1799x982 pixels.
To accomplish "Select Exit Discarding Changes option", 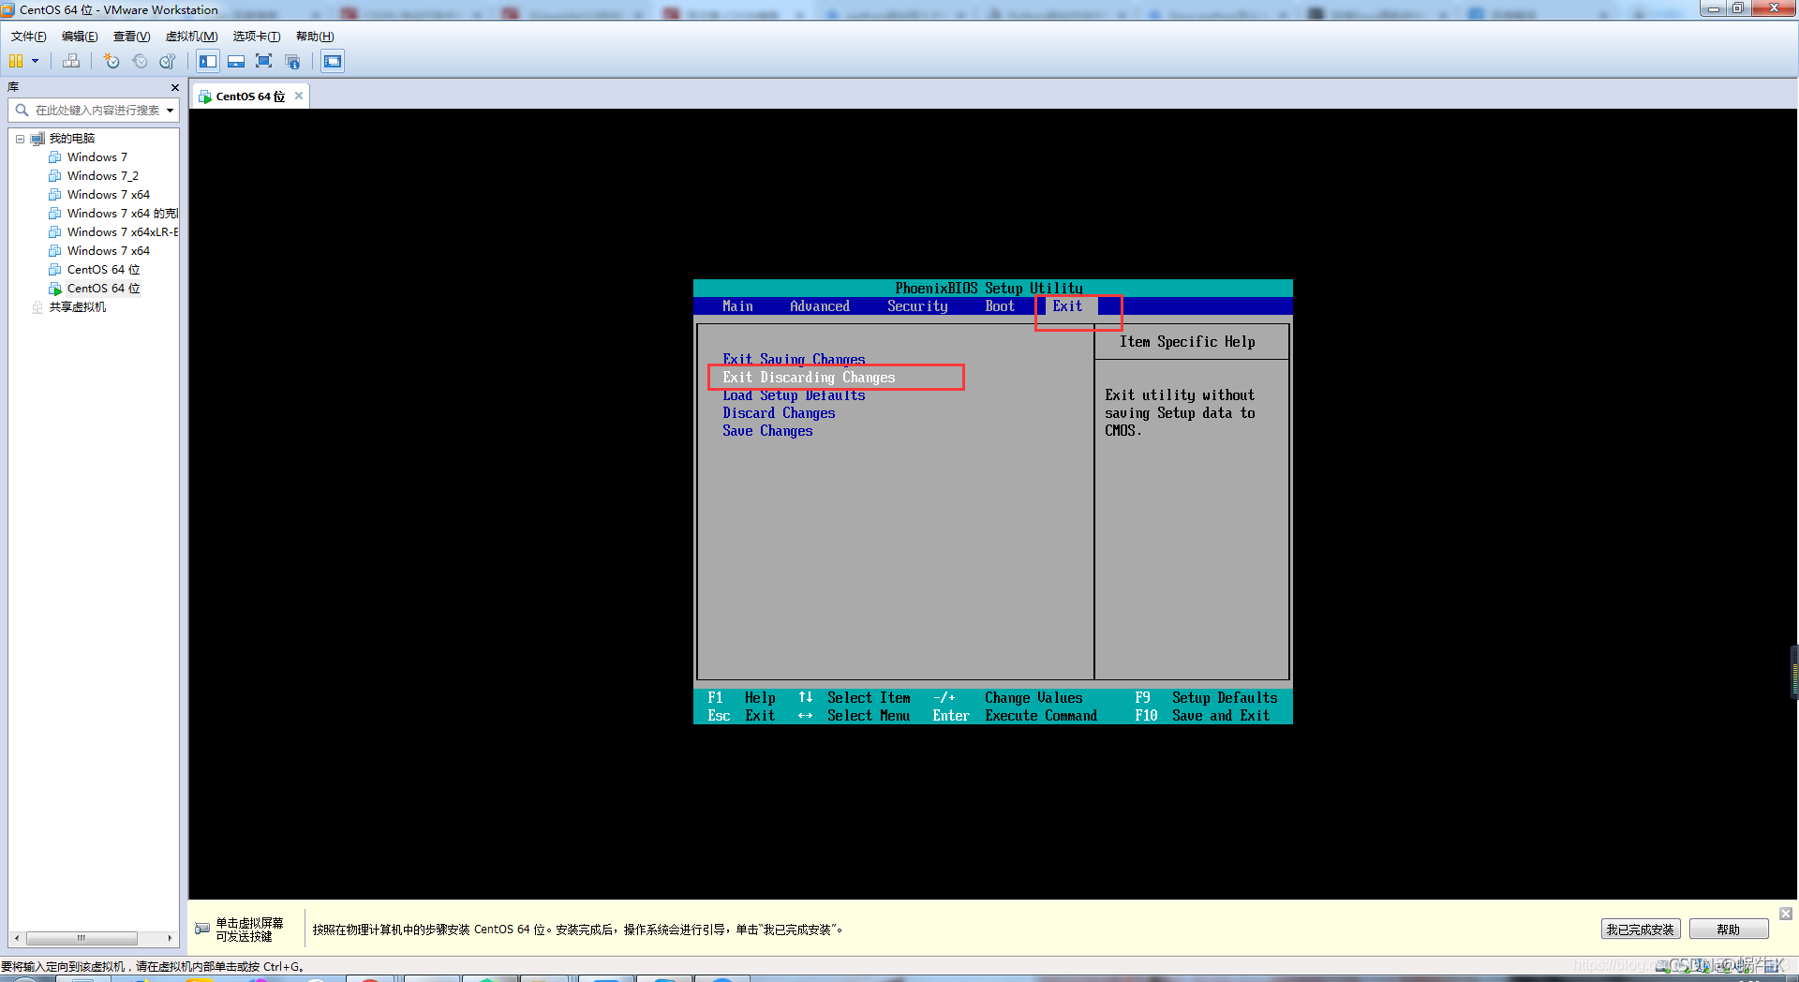I will click(809, 378).
